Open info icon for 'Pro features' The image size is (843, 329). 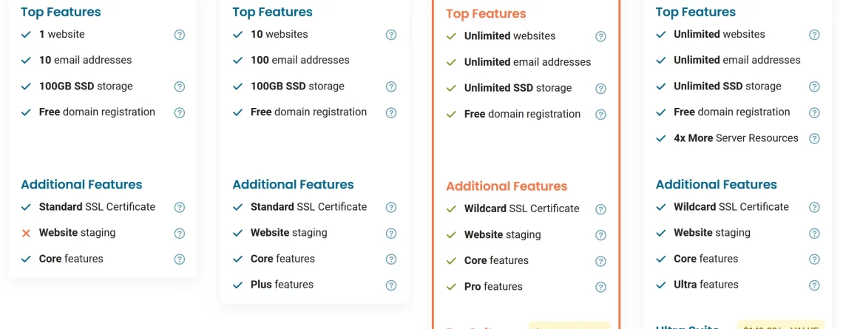(600, 287)
